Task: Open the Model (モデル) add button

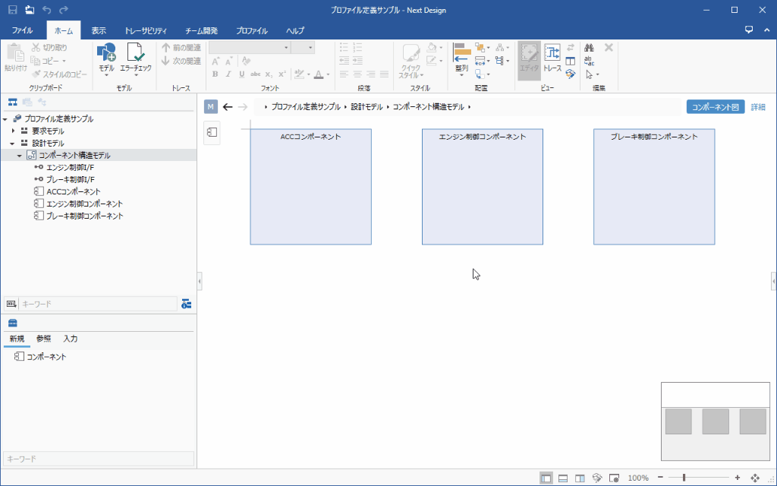Action: click(106, 56)
